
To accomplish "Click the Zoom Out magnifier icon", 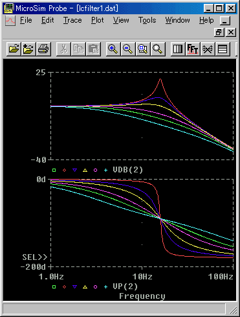I will (x=128, y=49).
